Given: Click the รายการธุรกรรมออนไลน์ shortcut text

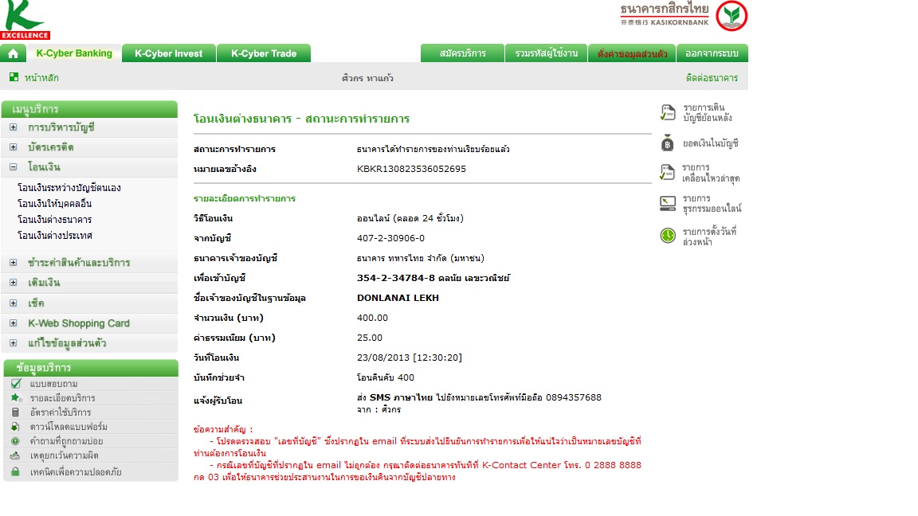Looking at the screenshot, I should (x=712, y=203).
